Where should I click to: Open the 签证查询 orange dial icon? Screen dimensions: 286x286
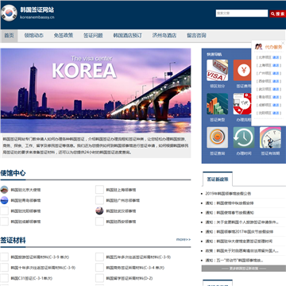tap(217, 137)
